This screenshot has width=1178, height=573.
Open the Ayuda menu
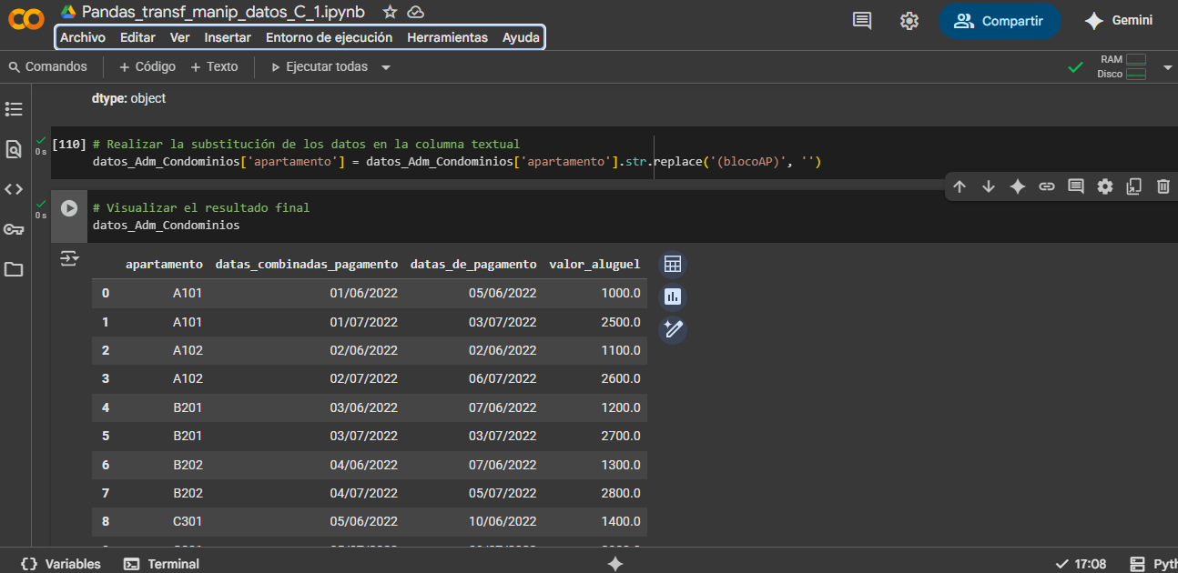[x=521, y=37]
